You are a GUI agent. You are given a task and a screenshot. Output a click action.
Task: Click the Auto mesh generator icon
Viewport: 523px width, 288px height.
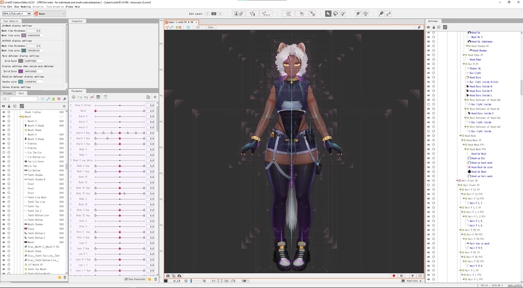[266, 14]
